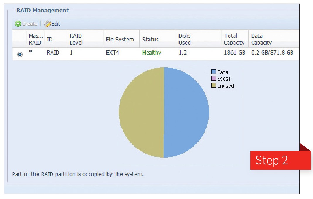Viewport: 313px width, 199px height.
Task: Click the pink iSCSI legend swatch
Action: click(214, 79)
